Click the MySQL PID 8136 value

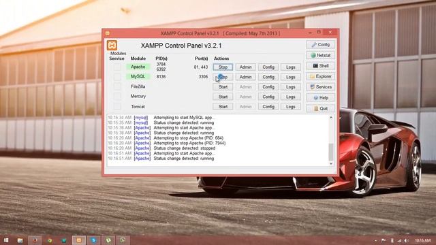161,77
